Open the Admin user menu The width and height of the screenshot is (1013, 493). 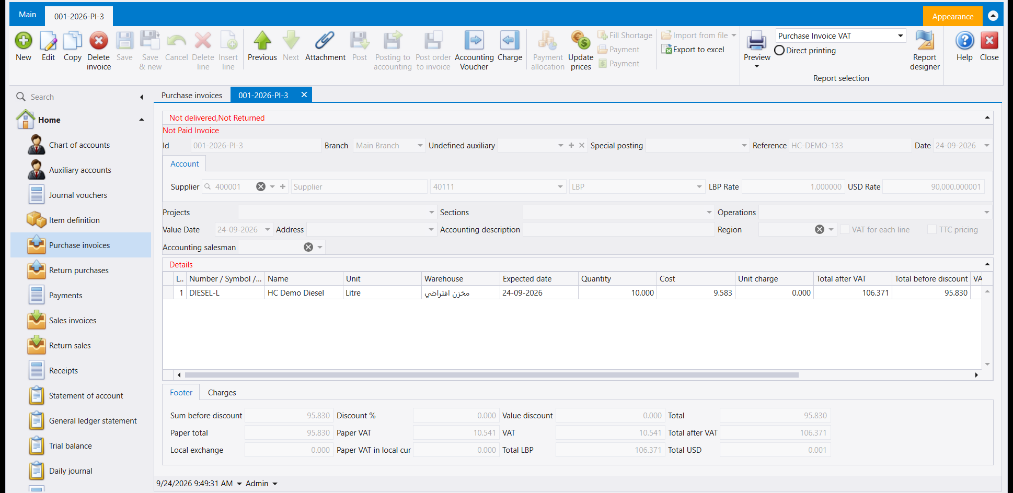[x=261, y=484]
